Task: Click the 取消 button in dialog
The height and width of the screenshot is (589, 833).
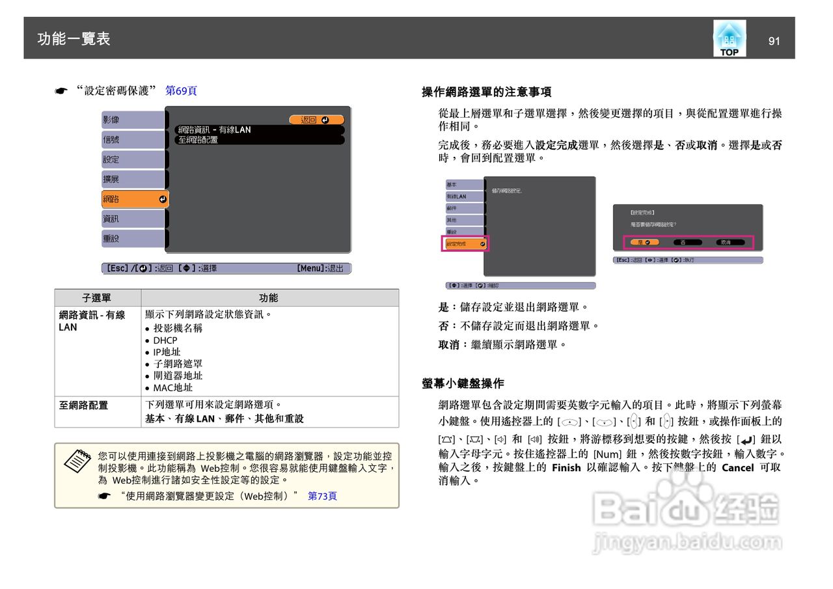Action: [x=730, y=242]
